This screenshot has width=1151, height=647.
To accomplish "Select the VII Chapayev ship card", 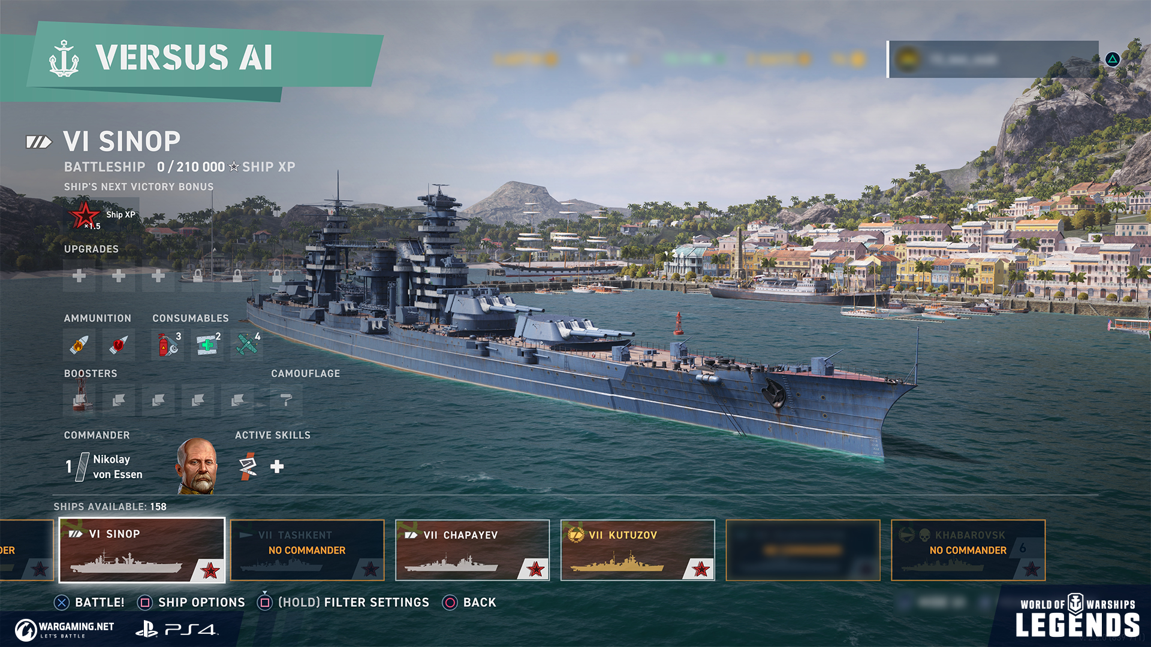I will coord(472,550).
